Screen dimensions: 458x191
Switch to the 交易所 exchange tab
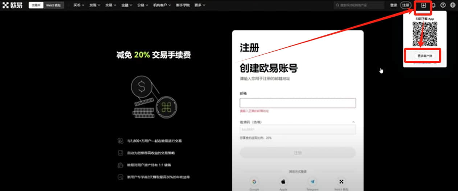tap(36, 5)
